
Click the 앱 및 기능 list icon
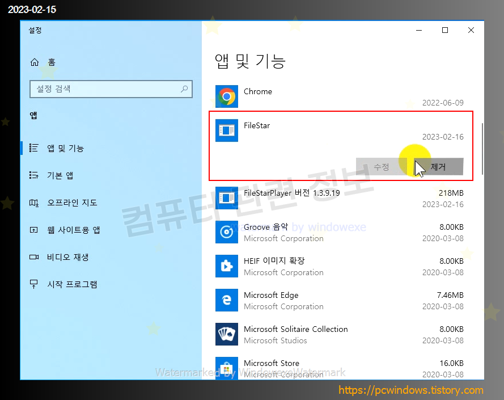[34, 148]
